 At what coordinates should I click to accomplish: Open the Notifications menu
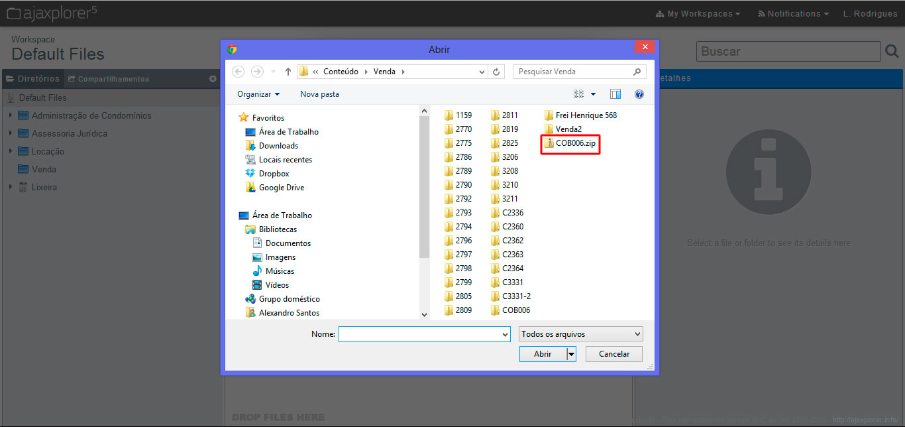point(793,14)
